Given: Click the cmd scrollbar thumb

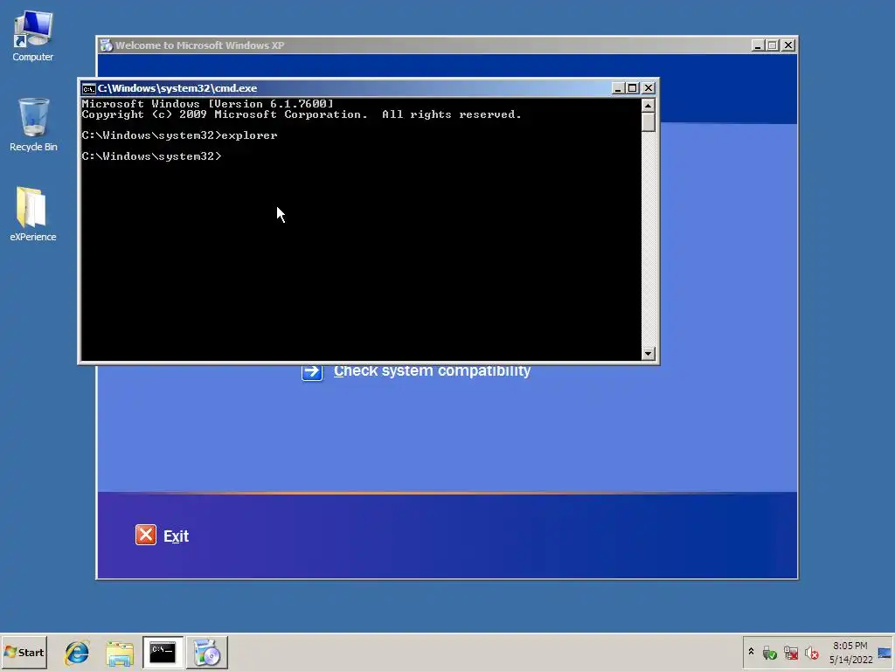Looking at the screenshot, I should click(x=648, y=122).
